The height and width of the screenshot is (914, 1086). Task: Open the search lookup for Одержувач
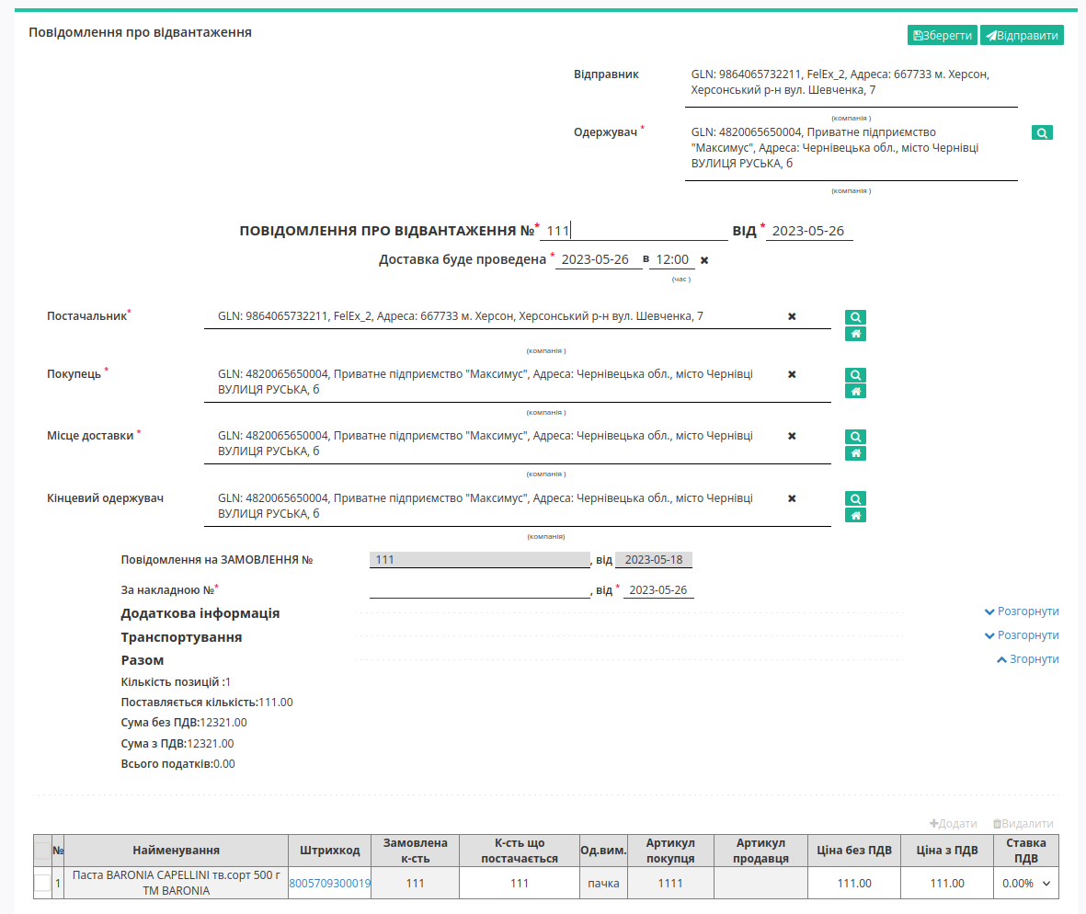1042,131
